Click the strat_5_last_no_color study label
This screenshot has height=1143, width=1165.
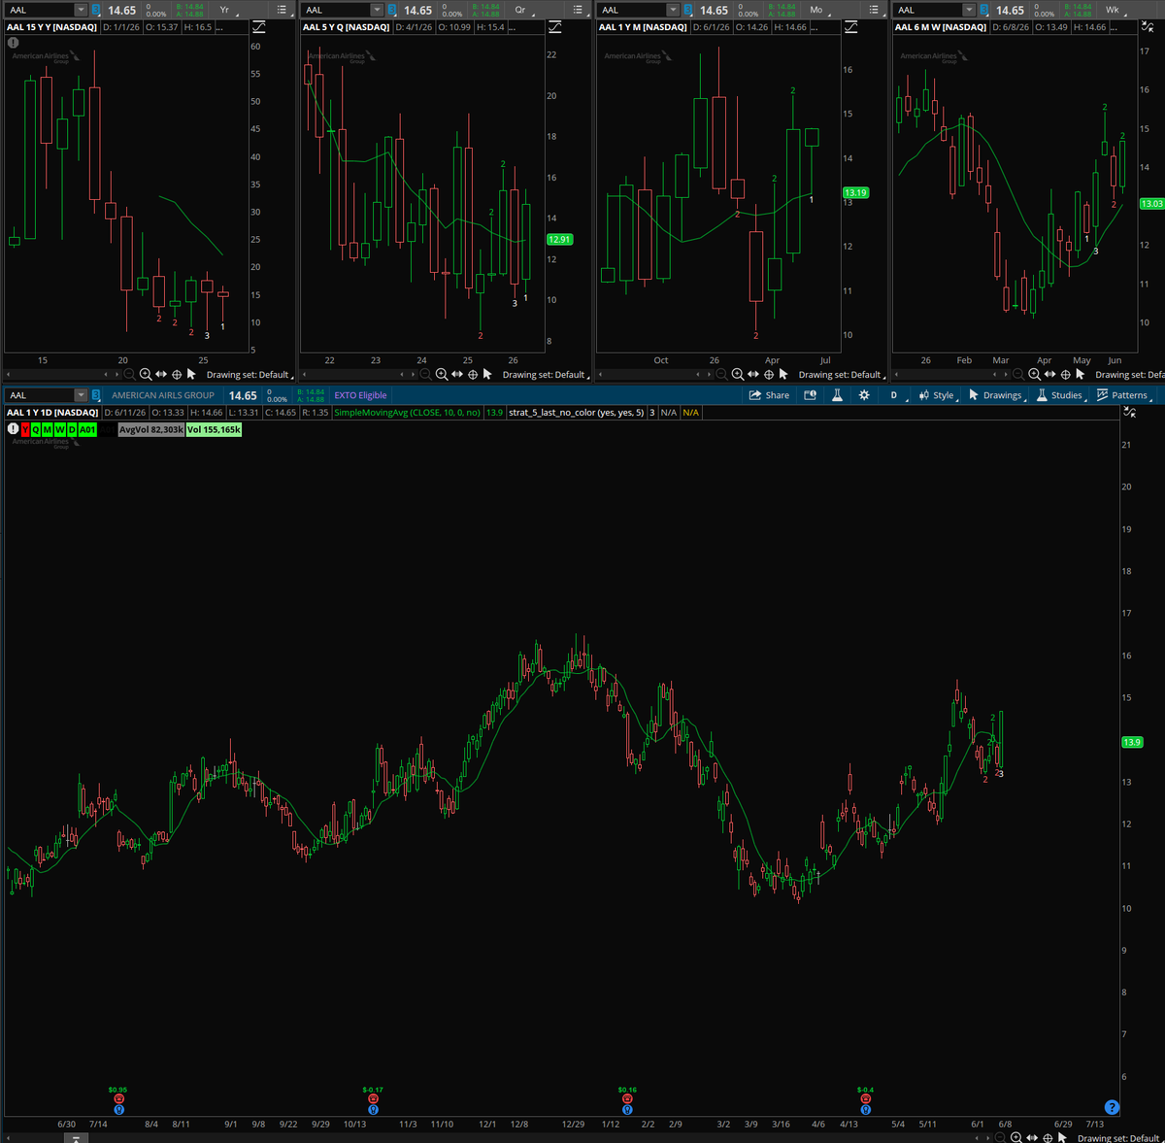coord(576,413)
